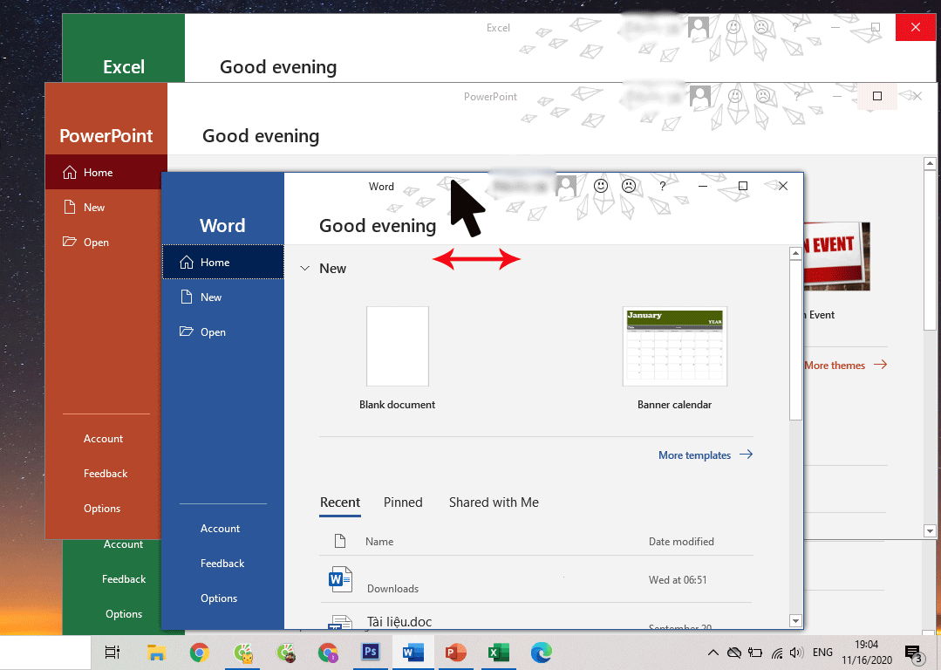Open Excel help question mark
941x670 pixels.
(x=794, y=27)
